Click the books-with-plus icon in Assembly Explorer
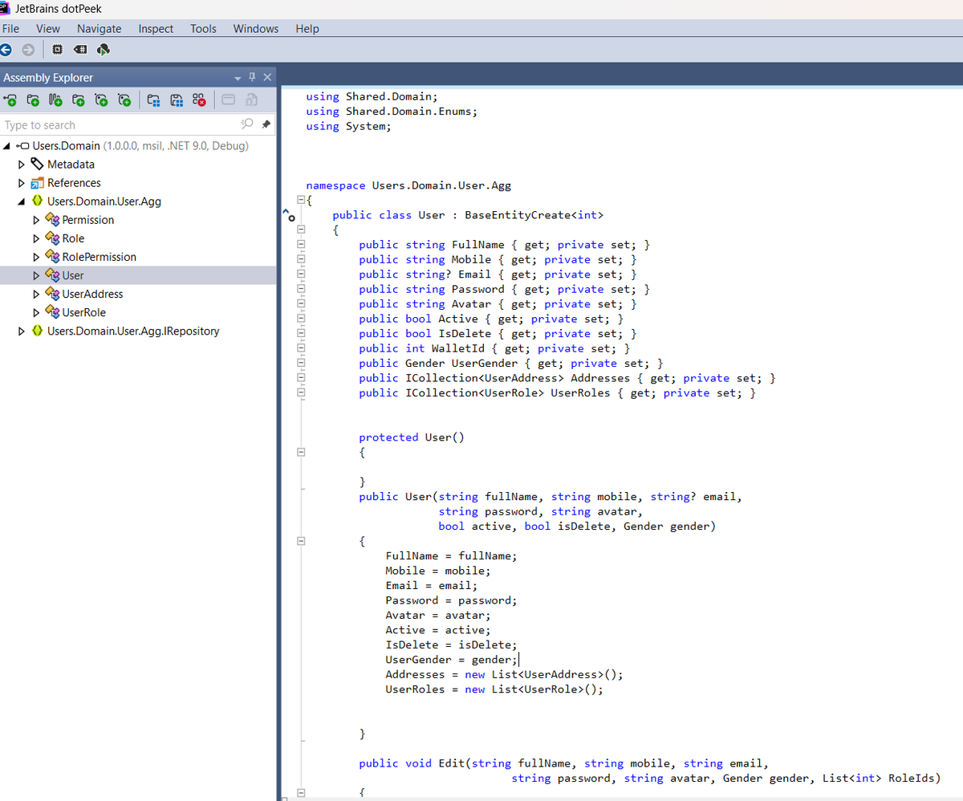 (x=55, y=100)
